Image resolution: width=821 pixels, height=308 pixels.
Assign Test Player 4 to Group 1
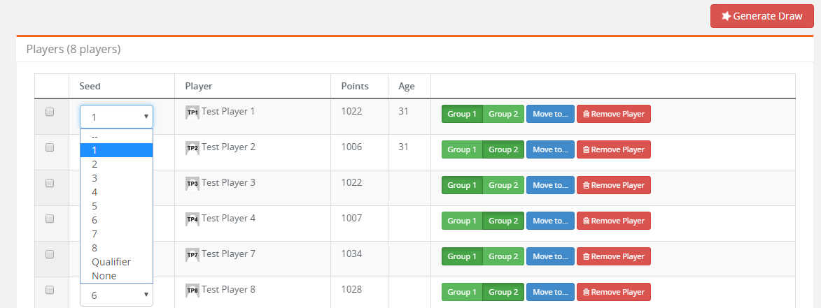point(462,221)
